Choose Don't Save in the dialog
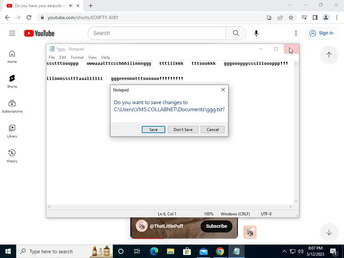 coord(183,129)
